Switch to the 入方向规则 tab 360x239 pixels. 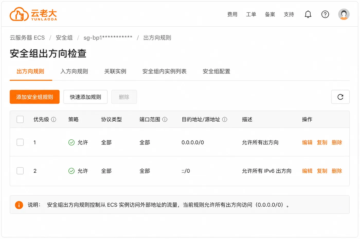point(74,71)
